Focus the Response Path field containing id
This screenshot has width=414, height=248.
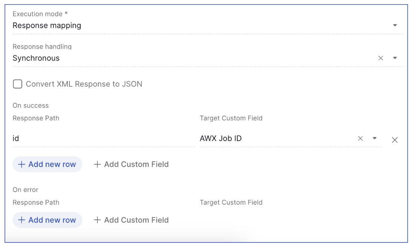coord(103,139)
